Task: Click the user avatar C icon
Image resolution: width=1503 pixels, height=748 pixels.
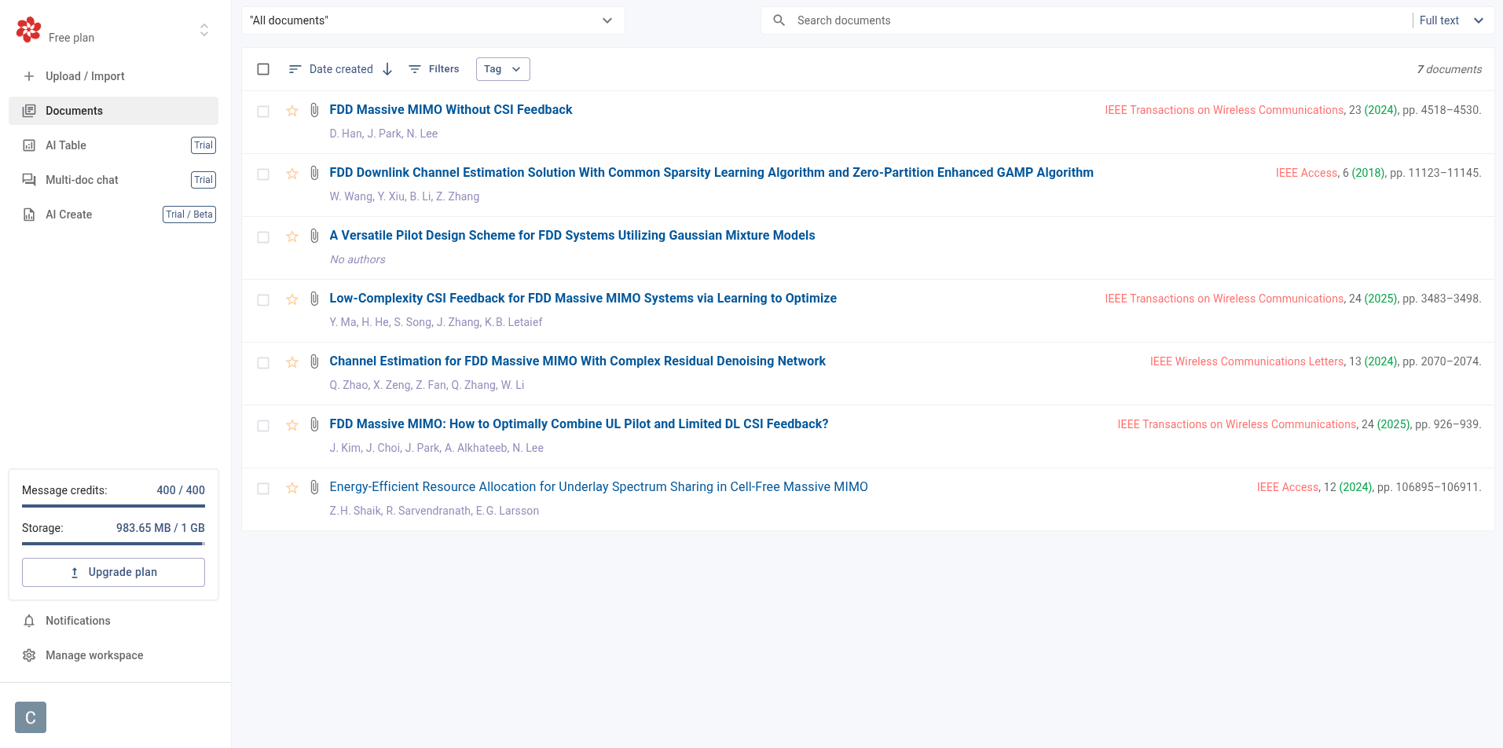Action: pyautogui.click(x=31, y=717)
